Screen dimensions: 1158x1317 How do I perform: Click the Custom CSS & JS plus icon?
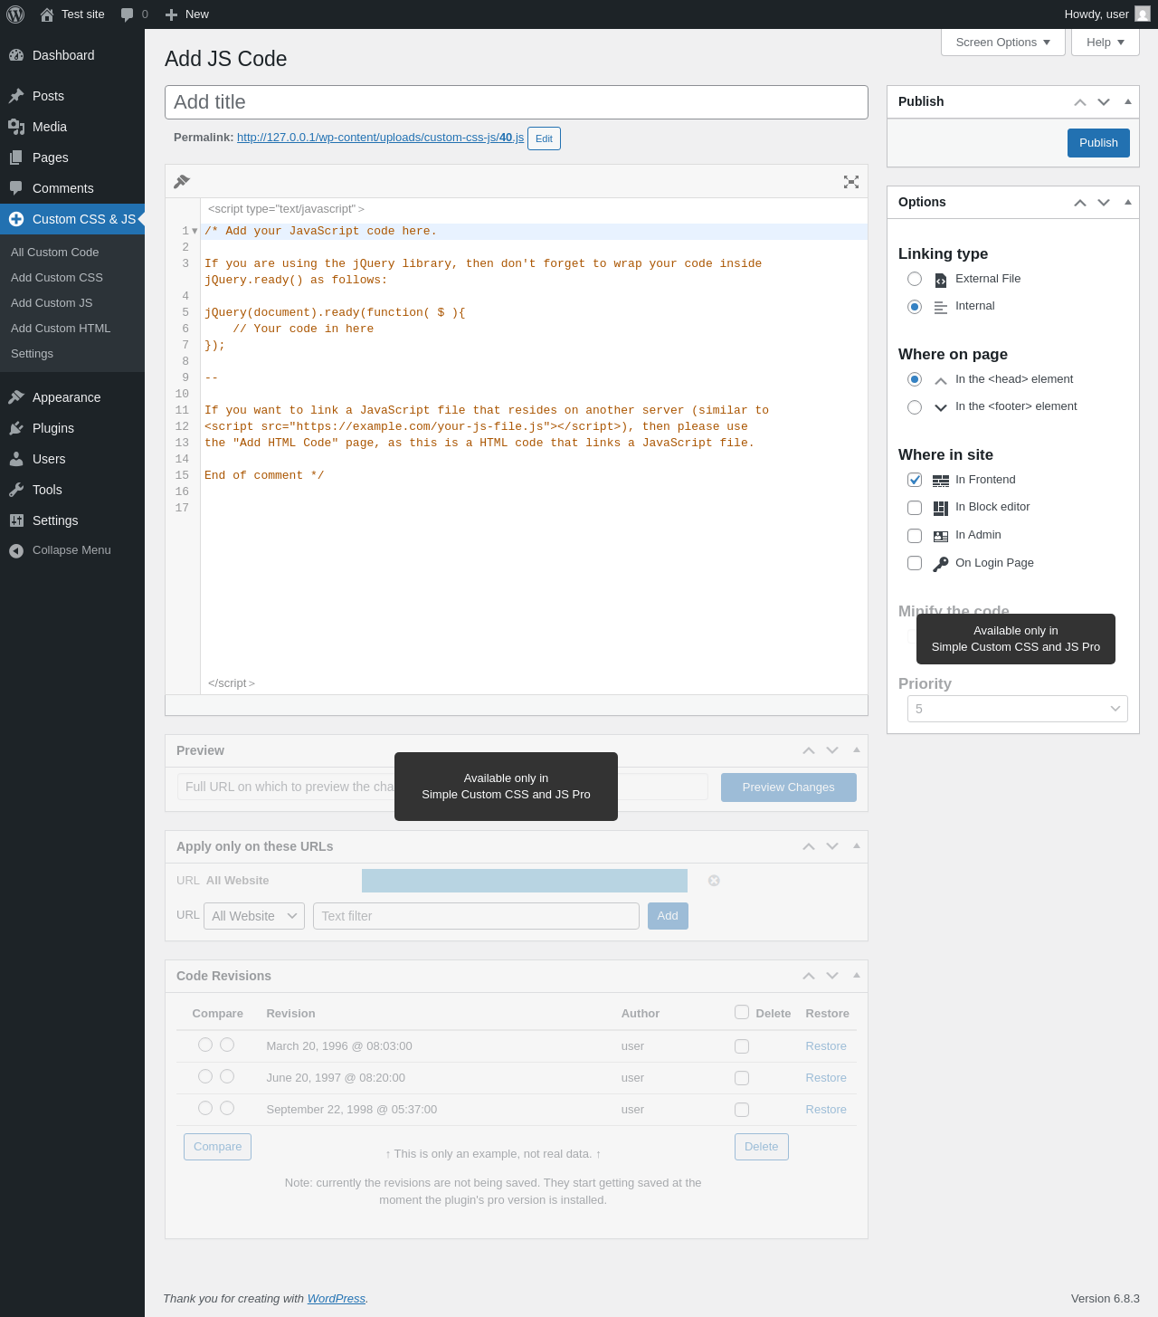coord(16,219)
